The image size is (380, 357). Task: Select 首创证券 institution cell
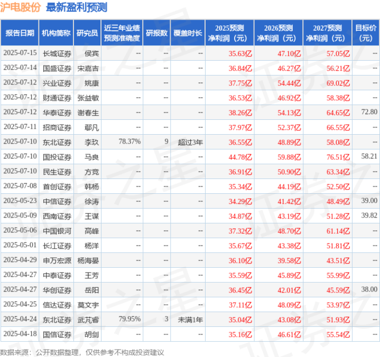[57, 186]
